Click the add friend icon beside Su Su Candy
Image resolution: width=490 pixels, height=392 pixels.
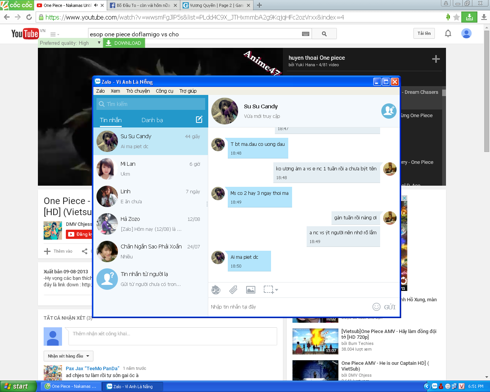pyautogui.click(x=389, y=111)
